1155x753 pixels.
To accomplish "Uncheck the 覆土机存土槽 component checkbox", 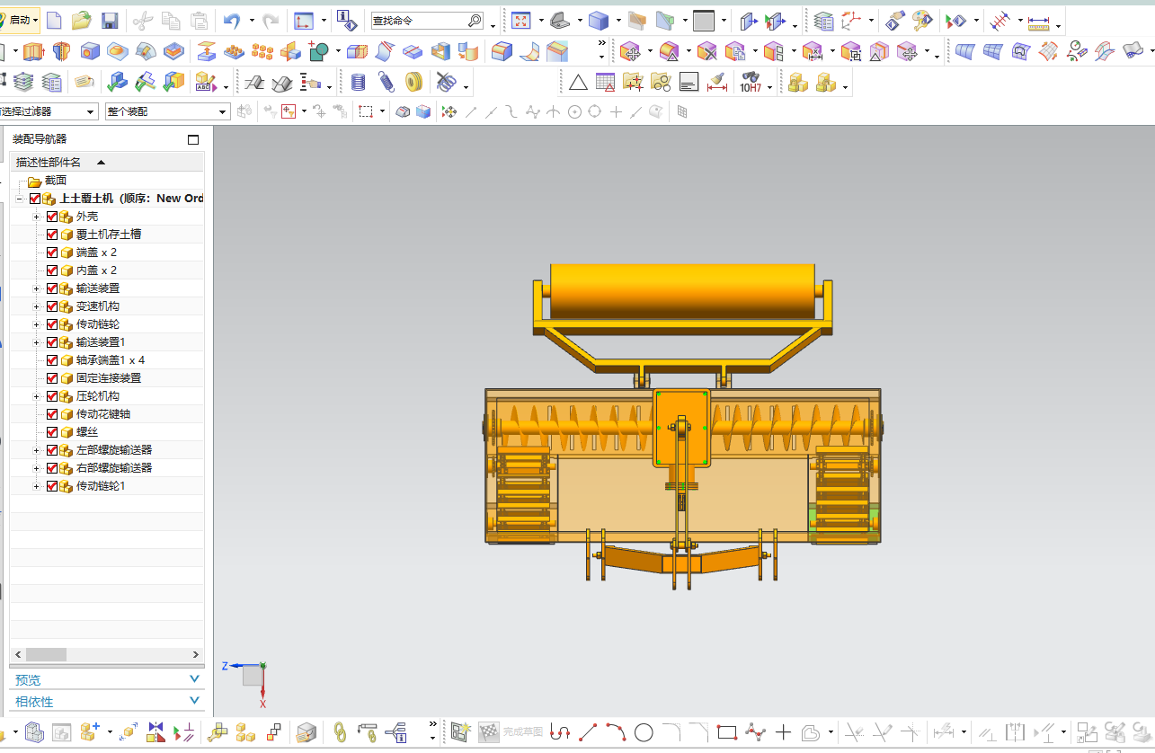I will coord(52,235).
